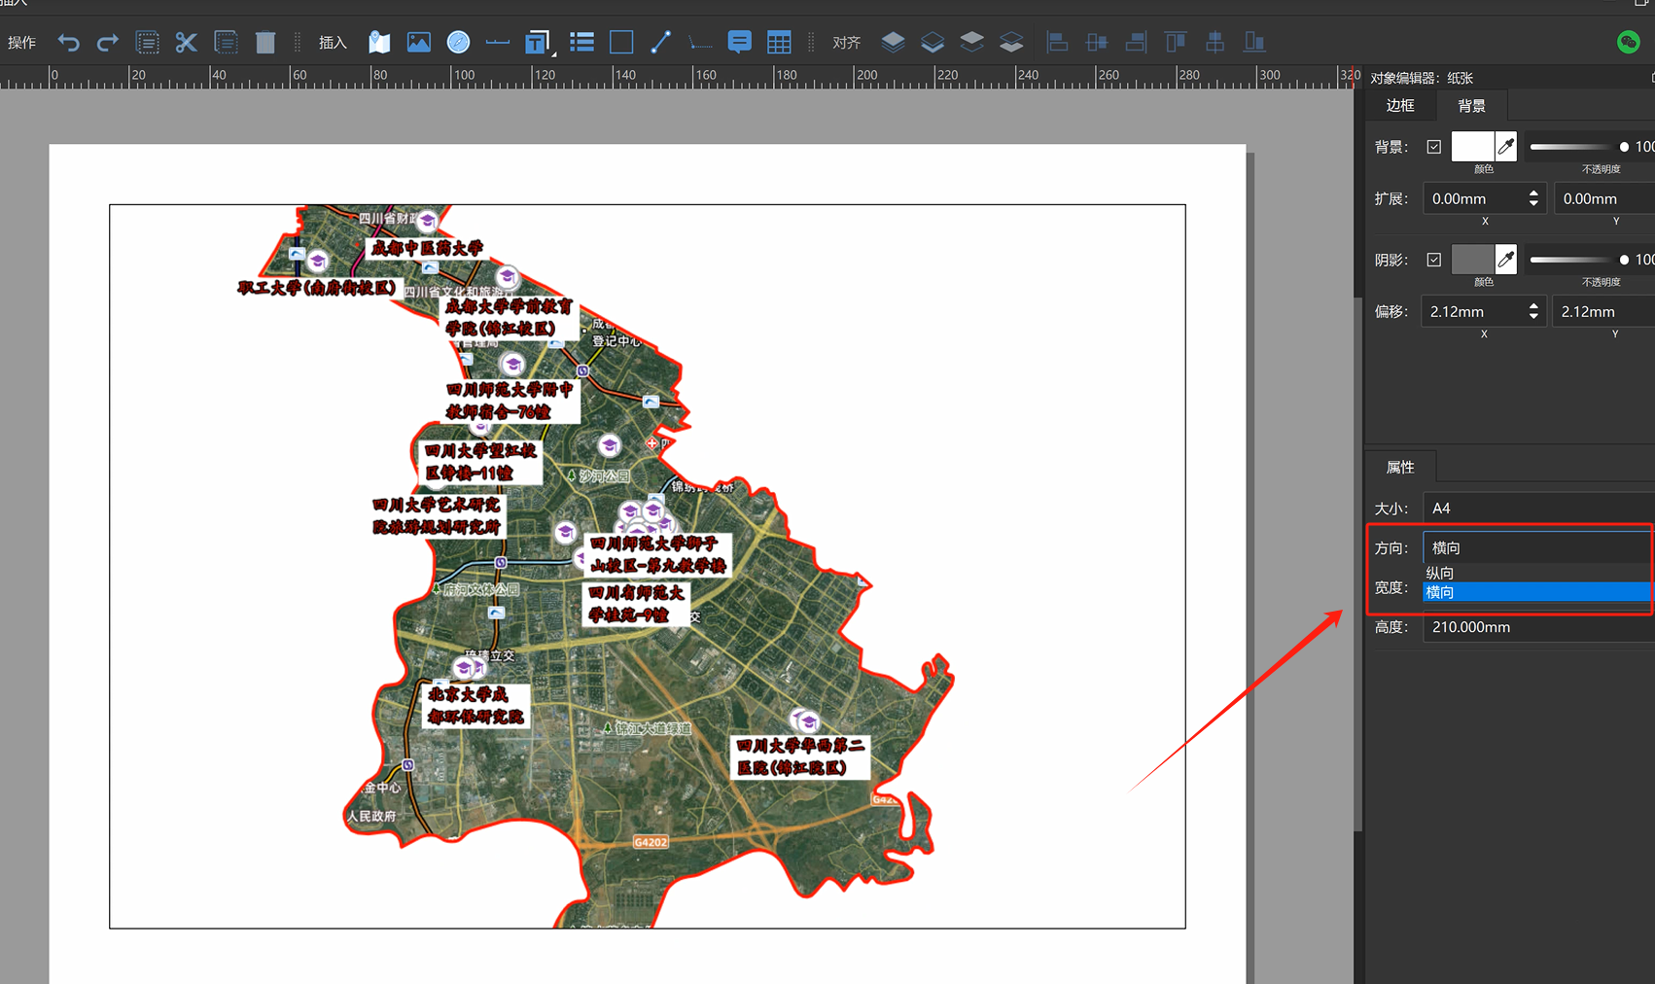The height and width of the screenshot is (984, 1655).
Task: Click the 四川大学望江校区 map label
Action: tap(480, 462)
